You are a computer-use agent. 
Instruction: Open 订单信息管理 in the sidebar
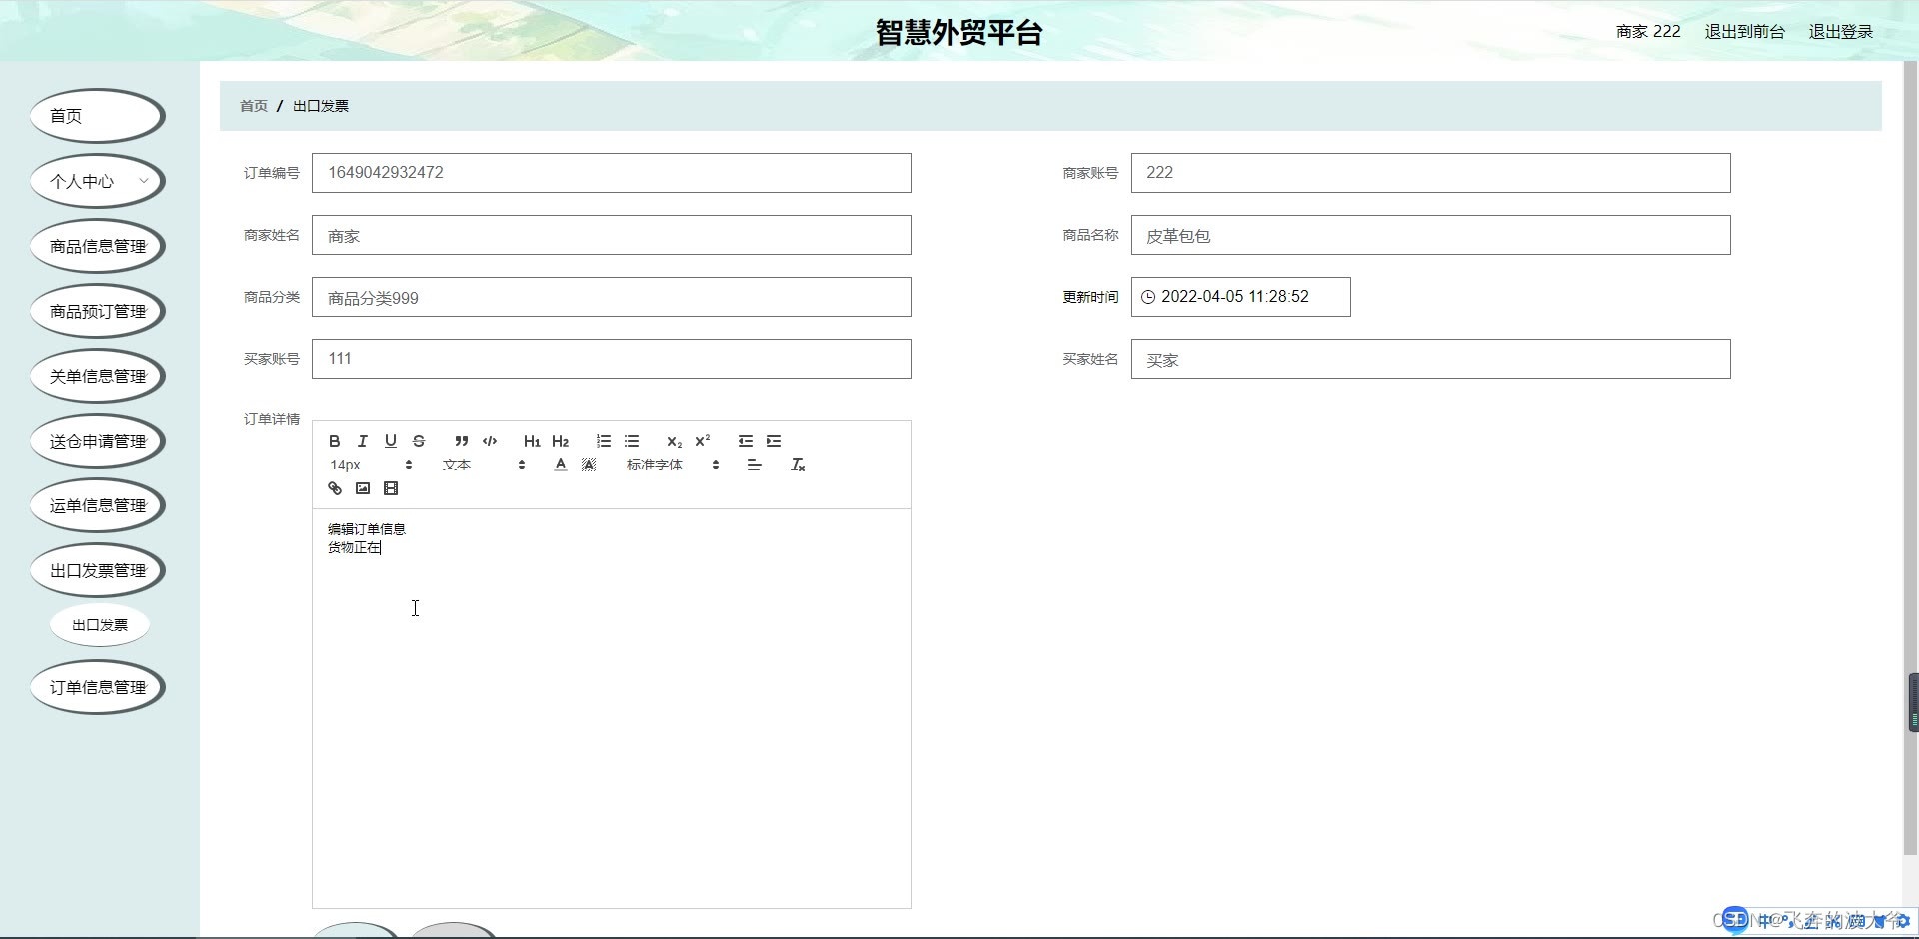point(98,687)
